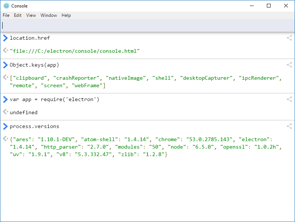This screenshot has height=222, width=295.
Task: Click share icon for location.href entry
Action: pyautogui.click(x=289, y=38)
